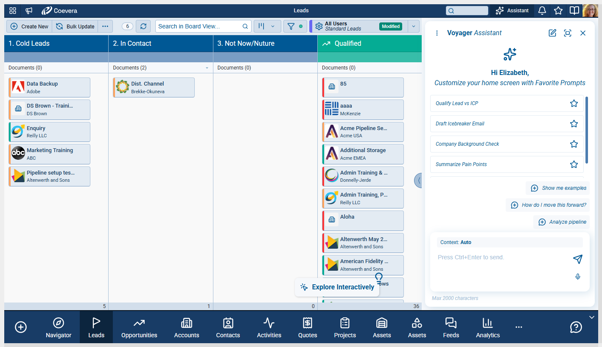Open notifications bell
The height and width of the screenshot is (347, 602).
(x=542, y=11)
